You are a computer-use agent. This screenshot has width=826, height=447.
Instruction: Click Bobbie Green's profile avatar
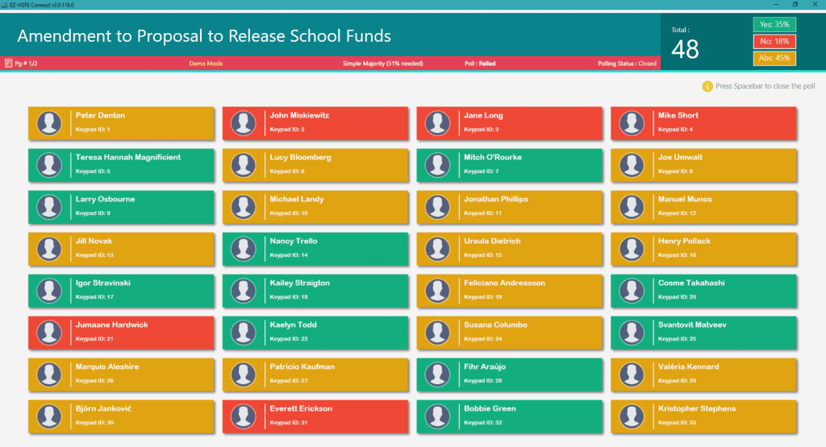(438, 416)
